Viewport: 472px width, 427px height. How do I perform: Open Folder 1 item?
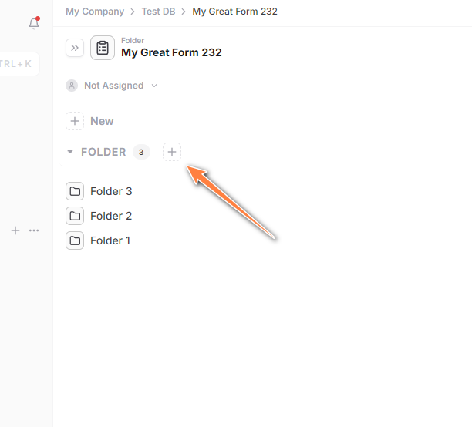[110, 240]
